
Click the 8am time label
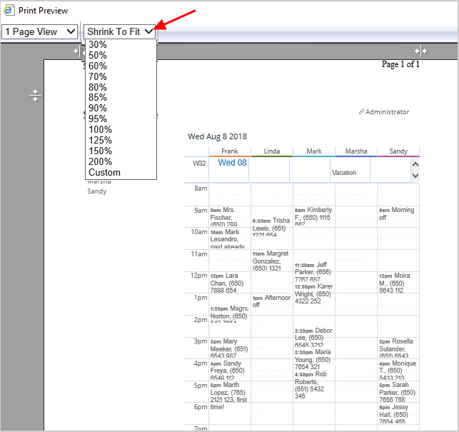tap(201, 189)
